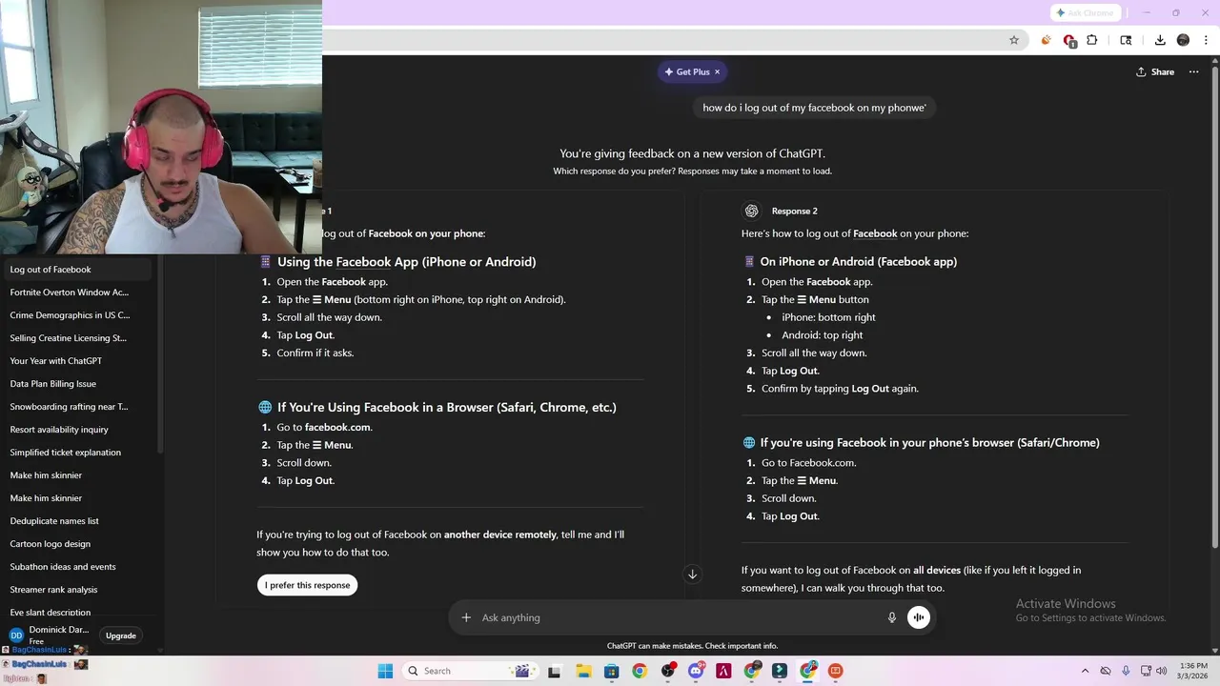Open the orange extension icon in Chrome toolbar
Image resolution: width=1220 pixels, height=686 pixels.
1047,40
